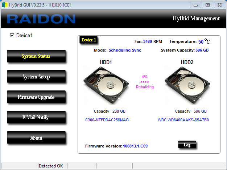Toggle the Device1 checkbox
The width and height of the screenshot is (227, 170).
(12, 35)
